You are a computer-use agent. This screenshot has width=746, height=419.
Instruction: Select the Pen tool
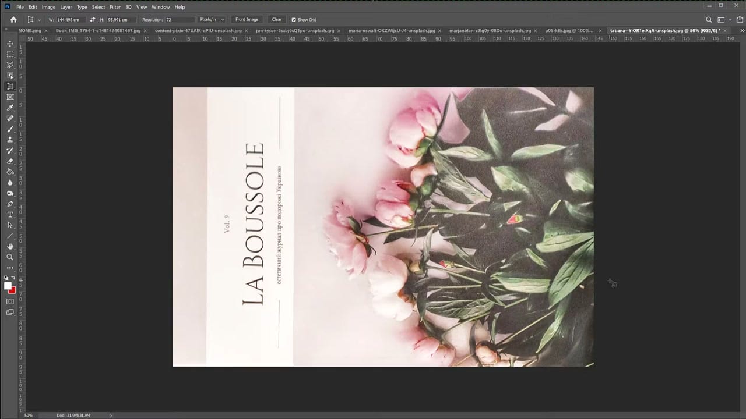10,204
